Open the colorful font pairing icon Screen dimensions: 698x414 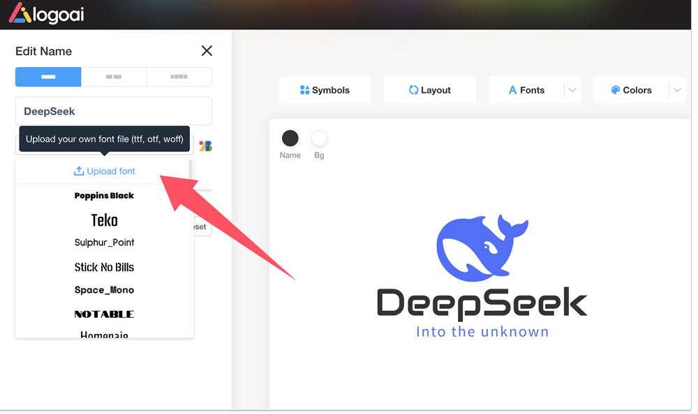[x=205, y=146]
